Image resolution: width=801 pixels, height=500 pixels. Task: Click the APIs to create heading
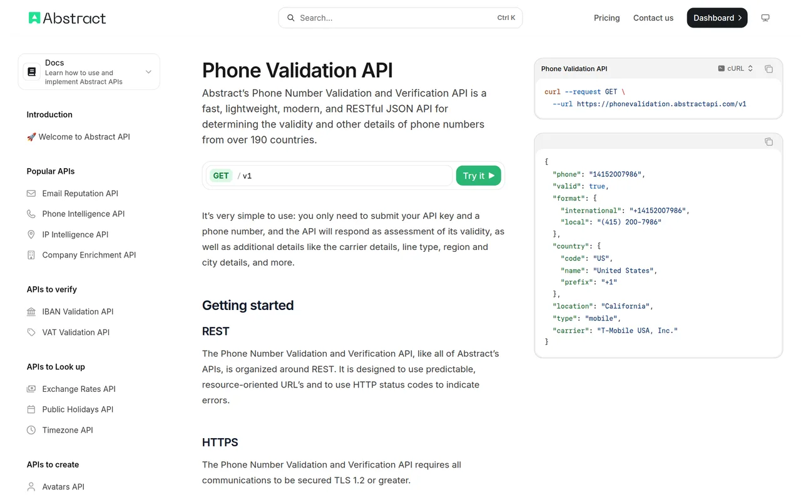tap(53, 464)
